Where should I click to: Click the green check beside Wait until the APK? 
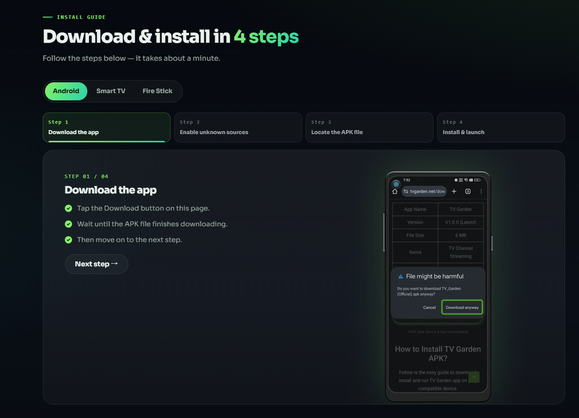pyautogui.click(x=68, y=224)
